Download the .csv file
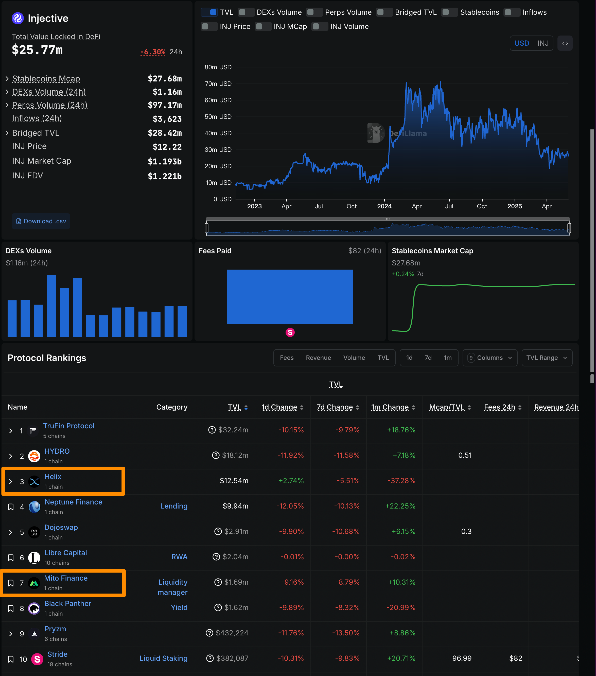 tap(41, 221)
